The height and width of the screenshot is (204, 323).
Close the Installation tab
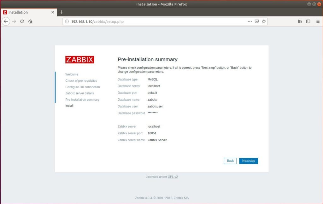[53, 12]
